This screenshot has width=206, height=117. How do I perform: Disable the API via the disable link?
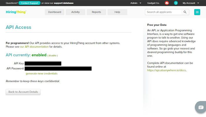[53, 55]
